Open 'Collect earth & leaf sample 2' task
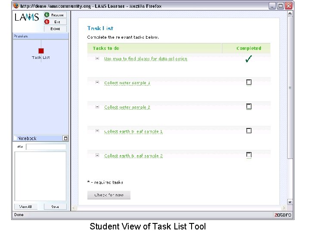Viewport: 310px width, 232px height. 133,156
